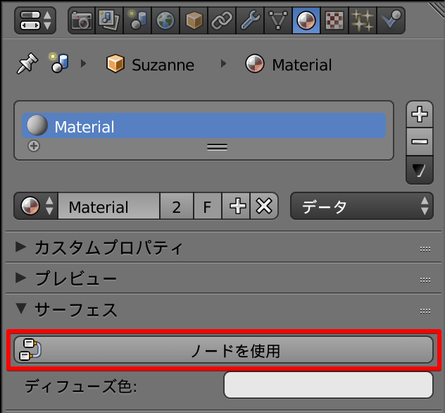Open the material slot specials menu
The width and height of the screenshot is (445, 413).
[x=420, y=170]
